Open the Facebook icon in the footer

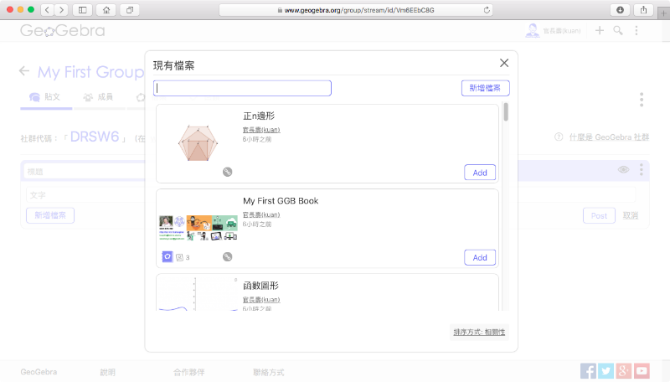tap(588, 371)
